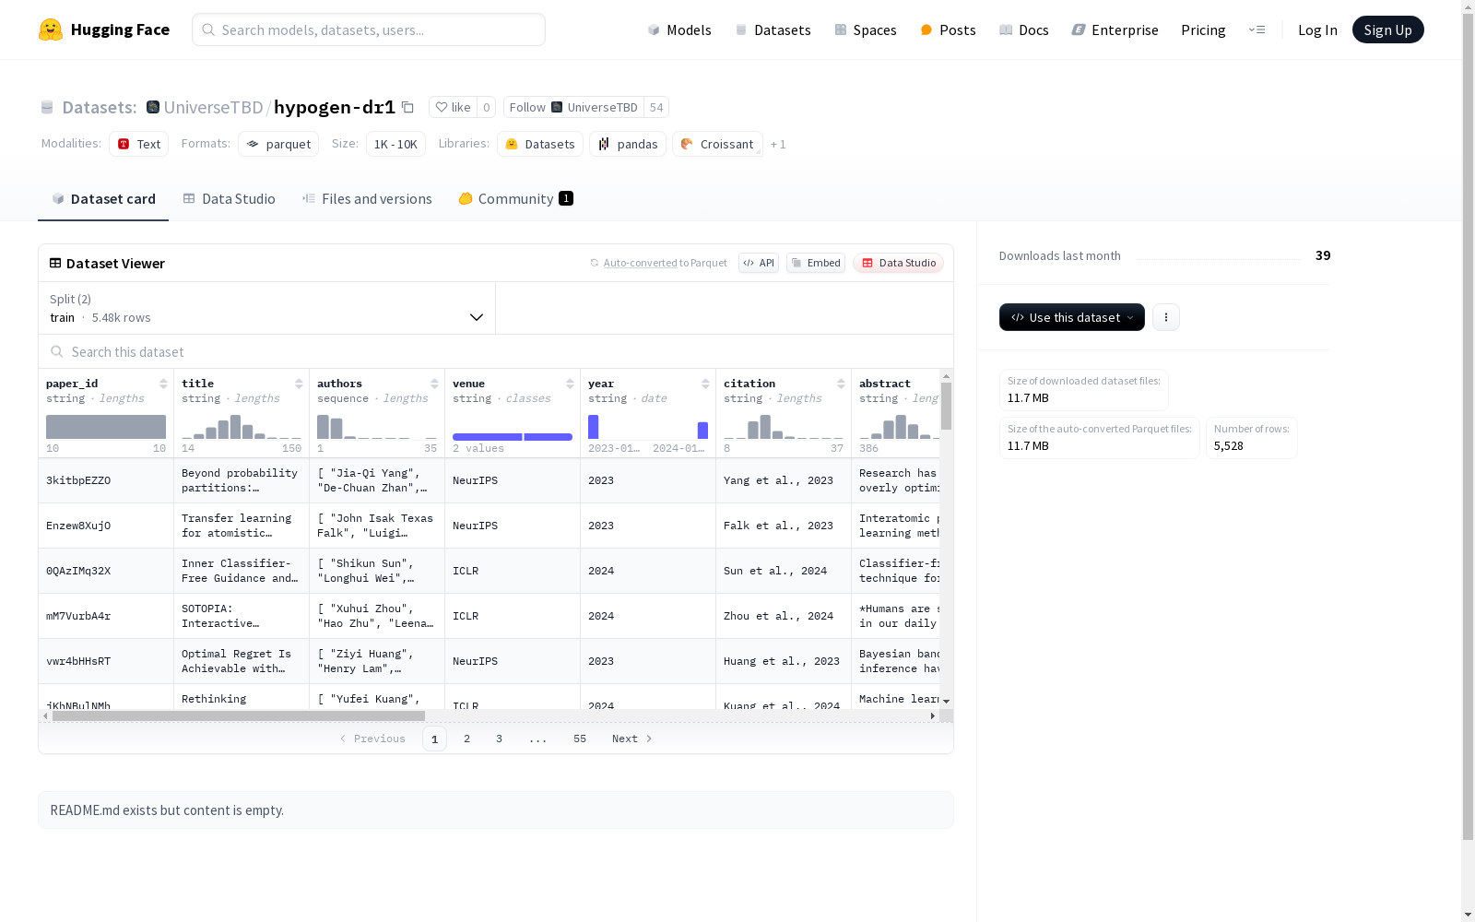
Task: Select the cell with id 3kitbpEZZO
Action: [106, 480]
